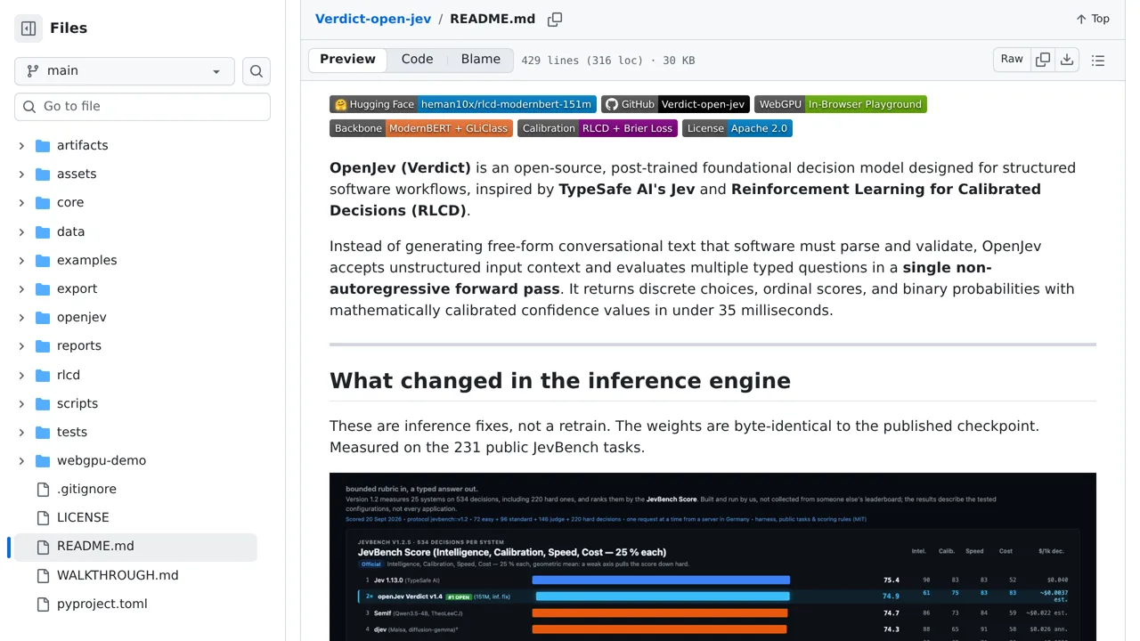Copy raw file contents icon
Viewport: 1140px width, 641px height.
coord(1043,60)
